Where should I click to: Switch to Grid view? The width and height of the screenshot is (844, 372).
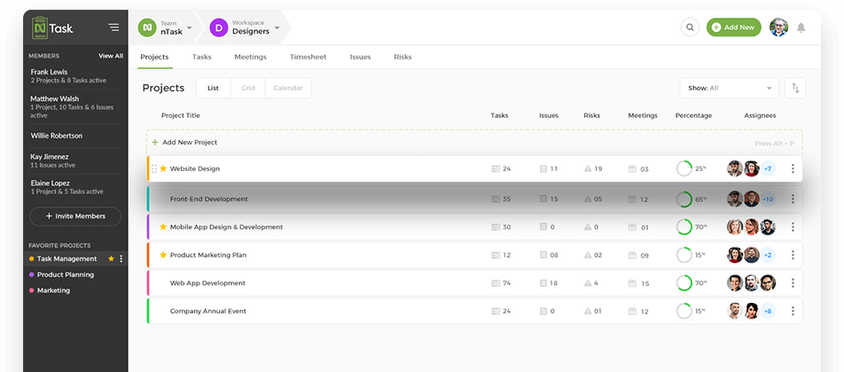(x=248, y=88)
